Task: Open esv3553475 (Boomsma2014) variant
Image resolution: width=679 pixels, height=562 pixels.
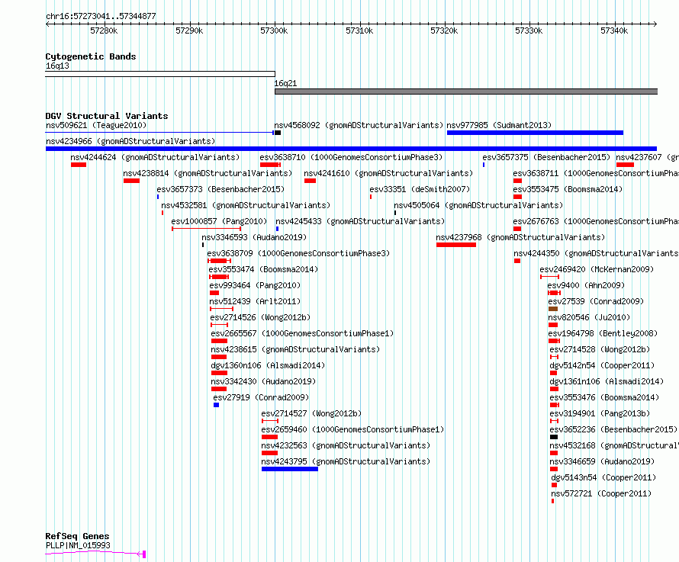Action: coord(568,189)
